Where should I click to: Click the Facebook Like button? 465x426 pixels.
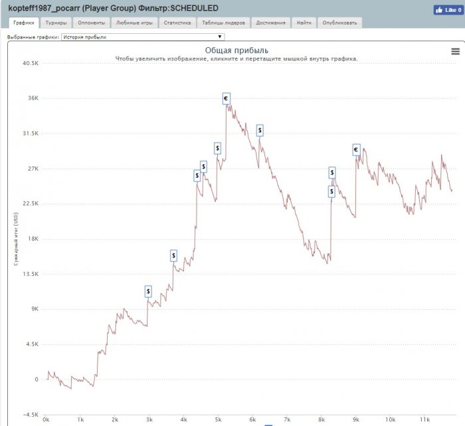(x=448, y=10)
